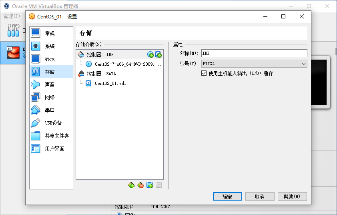Maximize the CentOS_01 settings dialog
Viewport: 337px width, 215px height.
(x=283, y=16)
